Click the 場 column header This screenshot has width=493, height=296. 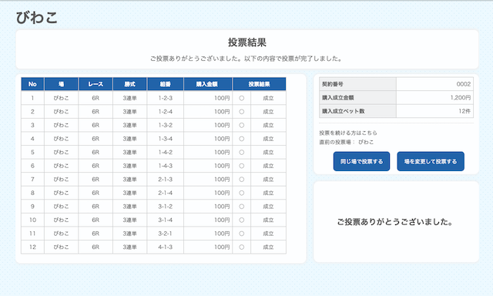[x=62, y=84]
